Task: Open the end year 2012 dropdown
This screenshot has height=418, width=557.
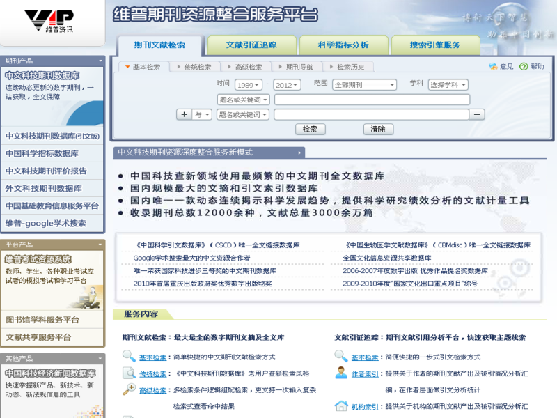Action: coord(287,85)
